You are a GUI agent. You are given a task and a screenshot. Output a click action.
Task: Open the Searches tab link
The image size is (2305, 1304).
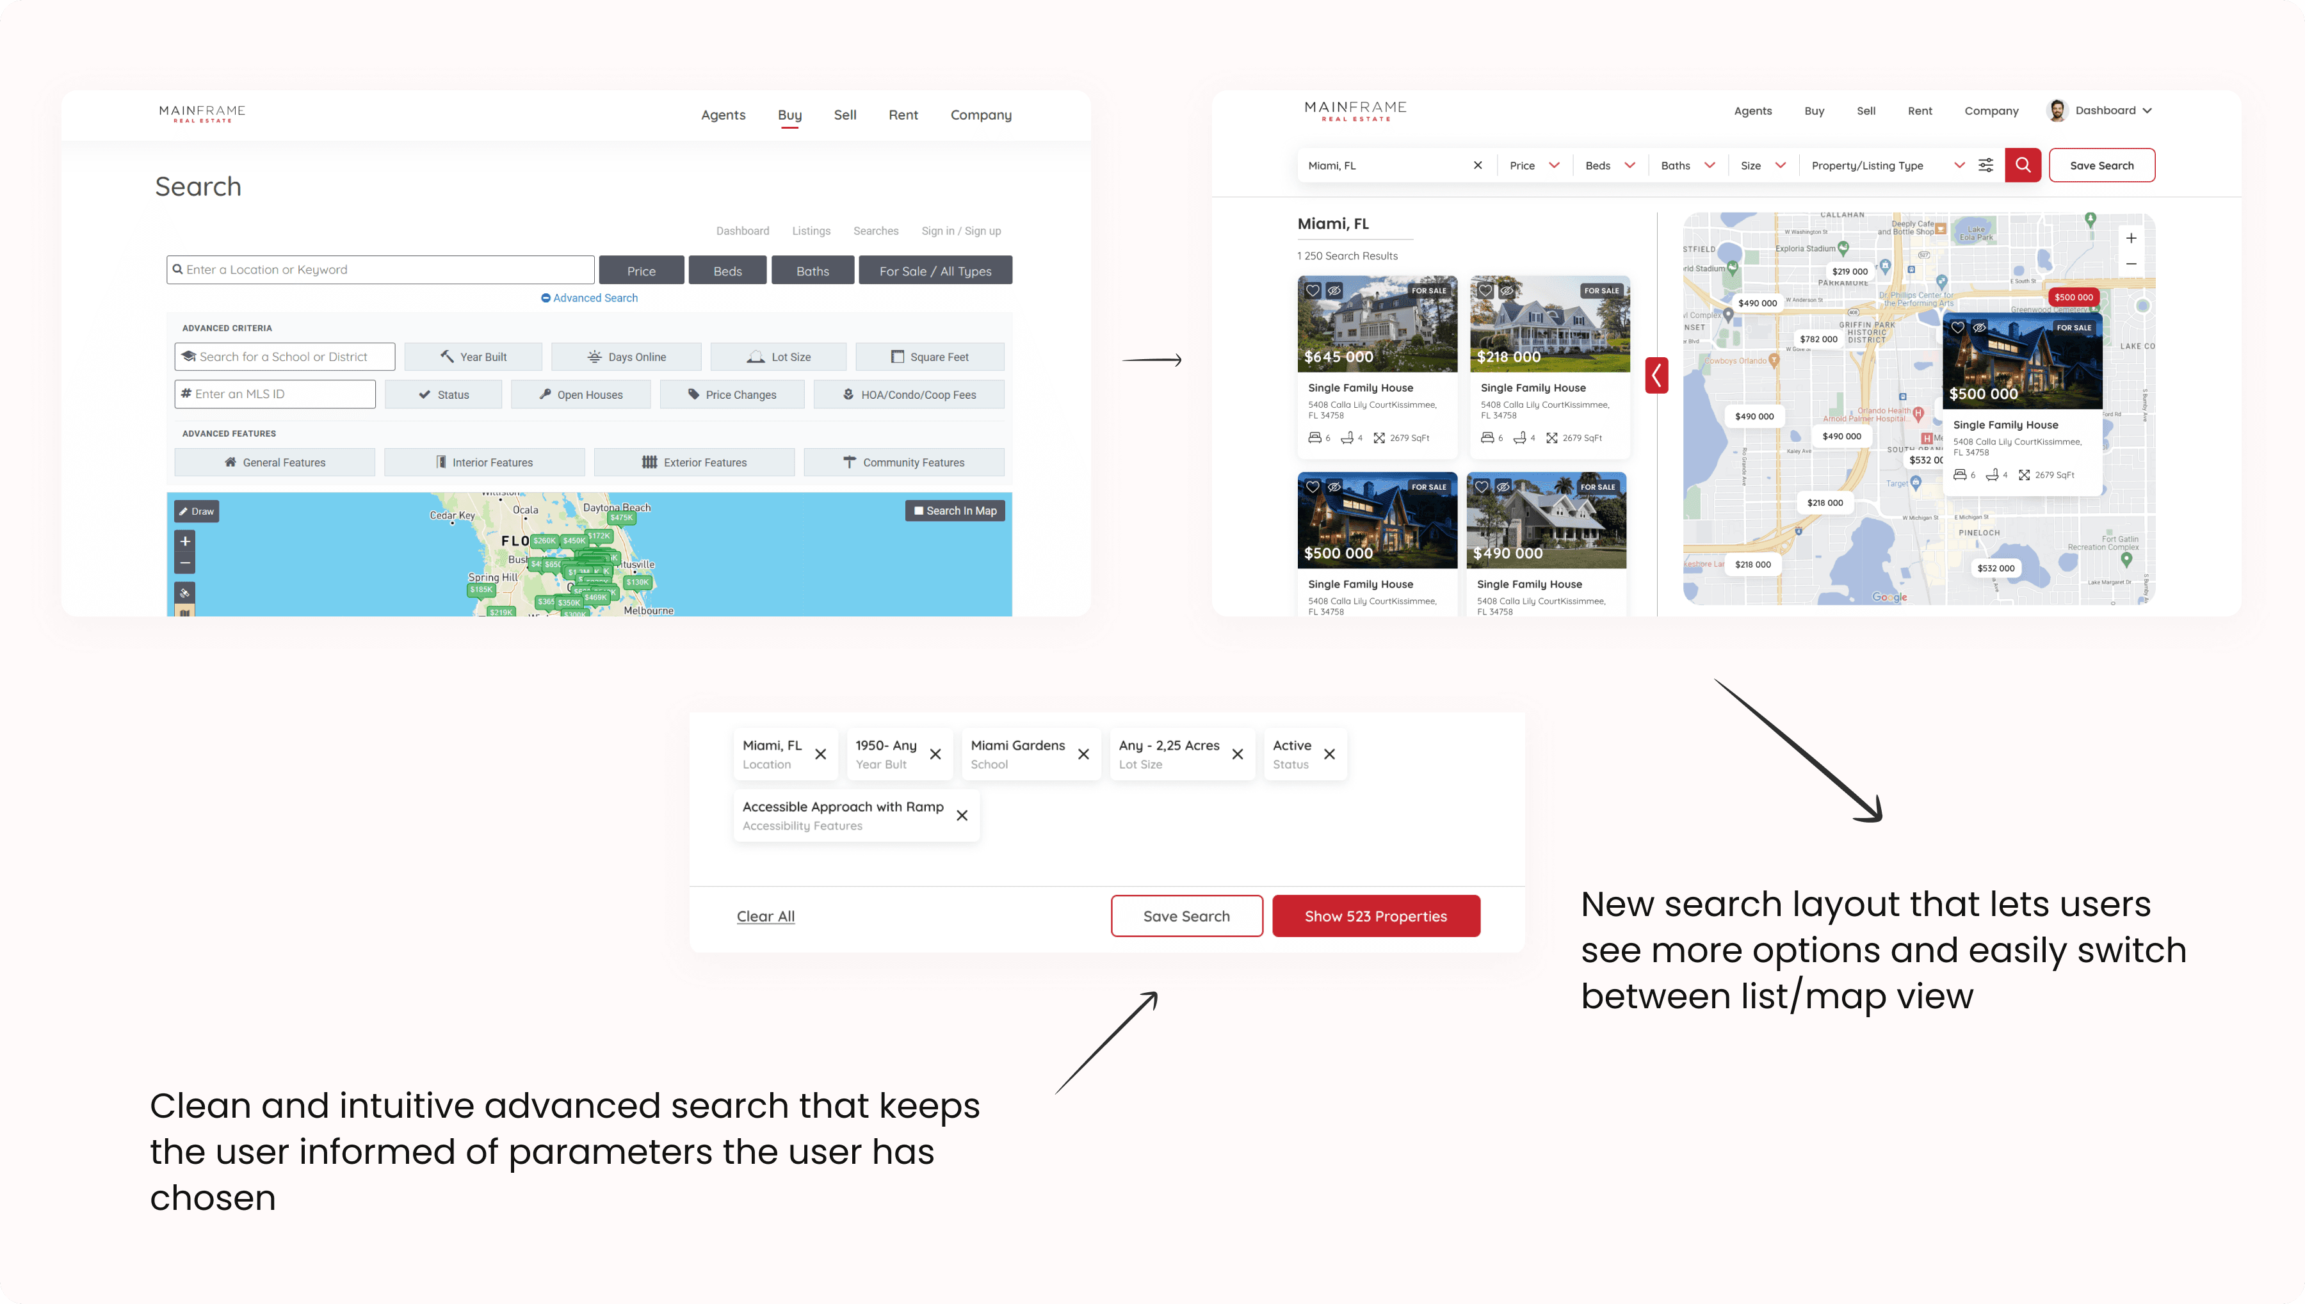[875, 231]
